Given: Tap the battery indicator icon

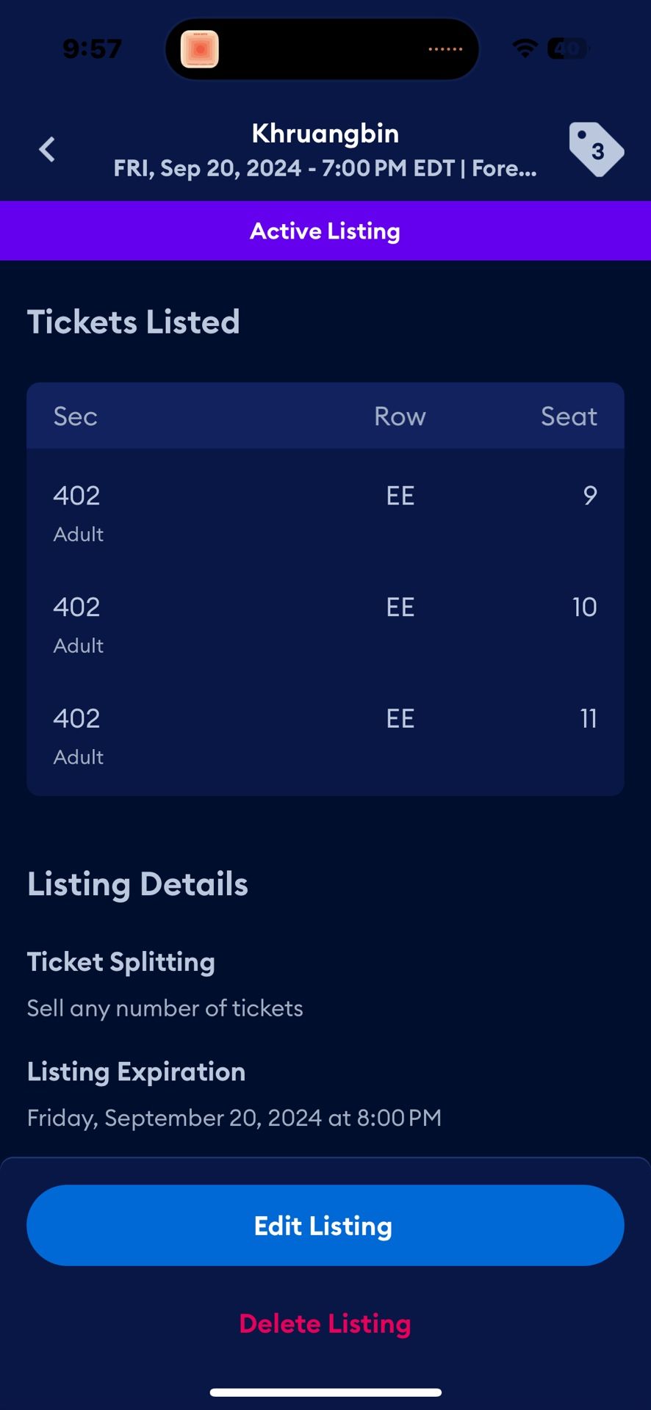Looking at the screenshot, I should [568, 48].
